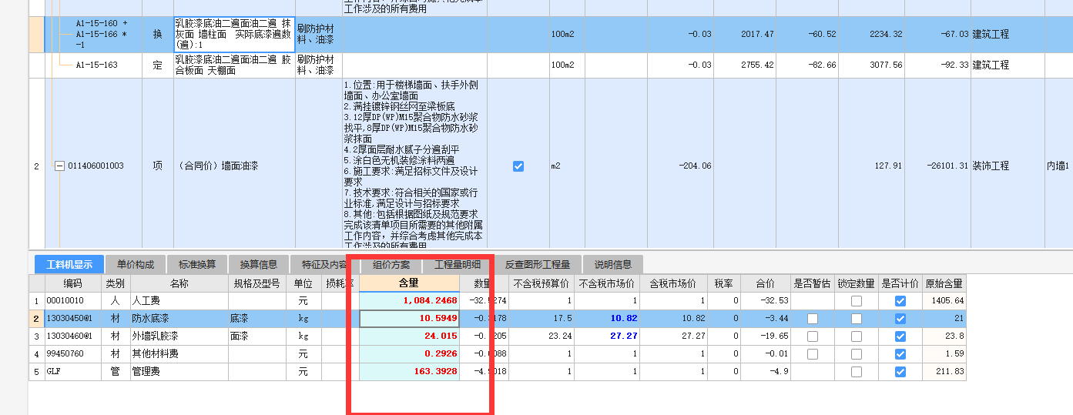
Task: Click the 管理费 name cell
Action: 179,371
